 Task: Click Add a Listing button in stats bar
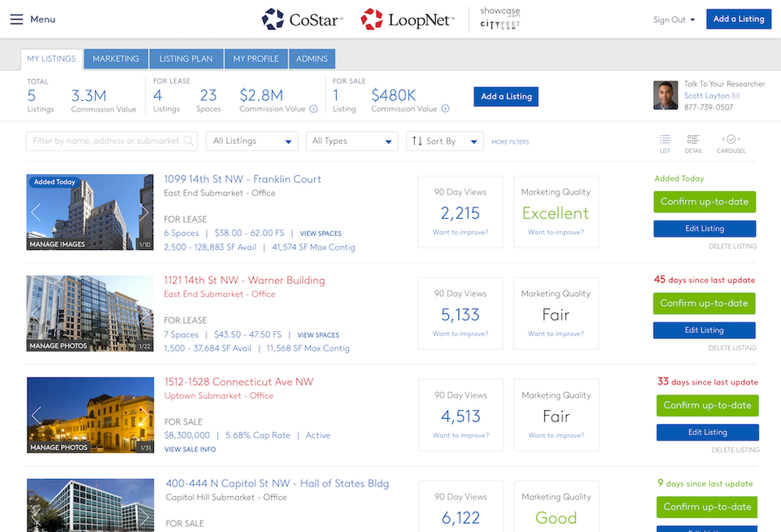pos(506,97)
